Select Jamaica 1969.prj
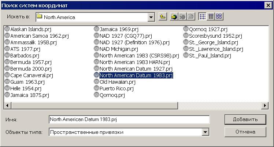 click(119, 29)
